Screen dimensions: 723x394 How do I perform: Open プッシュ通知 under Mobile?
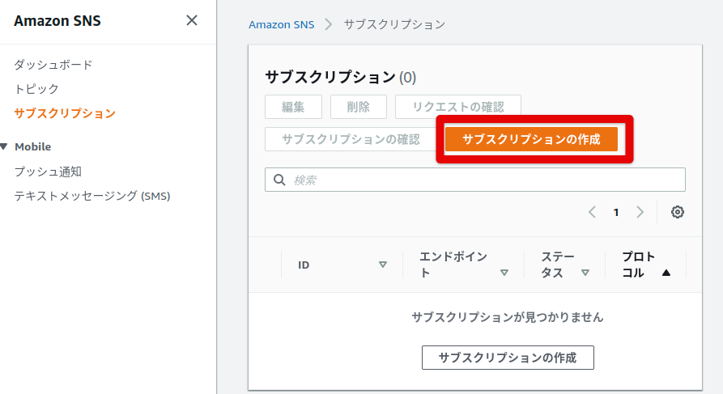coord(48,172)
